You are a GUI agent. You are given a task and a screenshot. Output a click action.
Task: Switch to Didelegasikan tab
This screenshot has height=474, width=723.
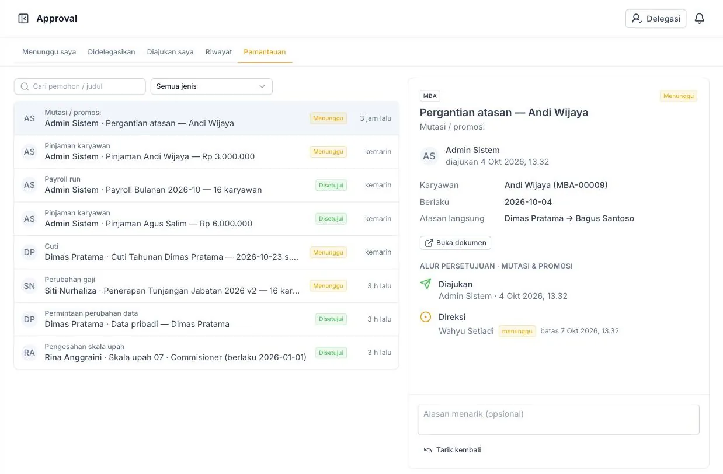(112, 52)
